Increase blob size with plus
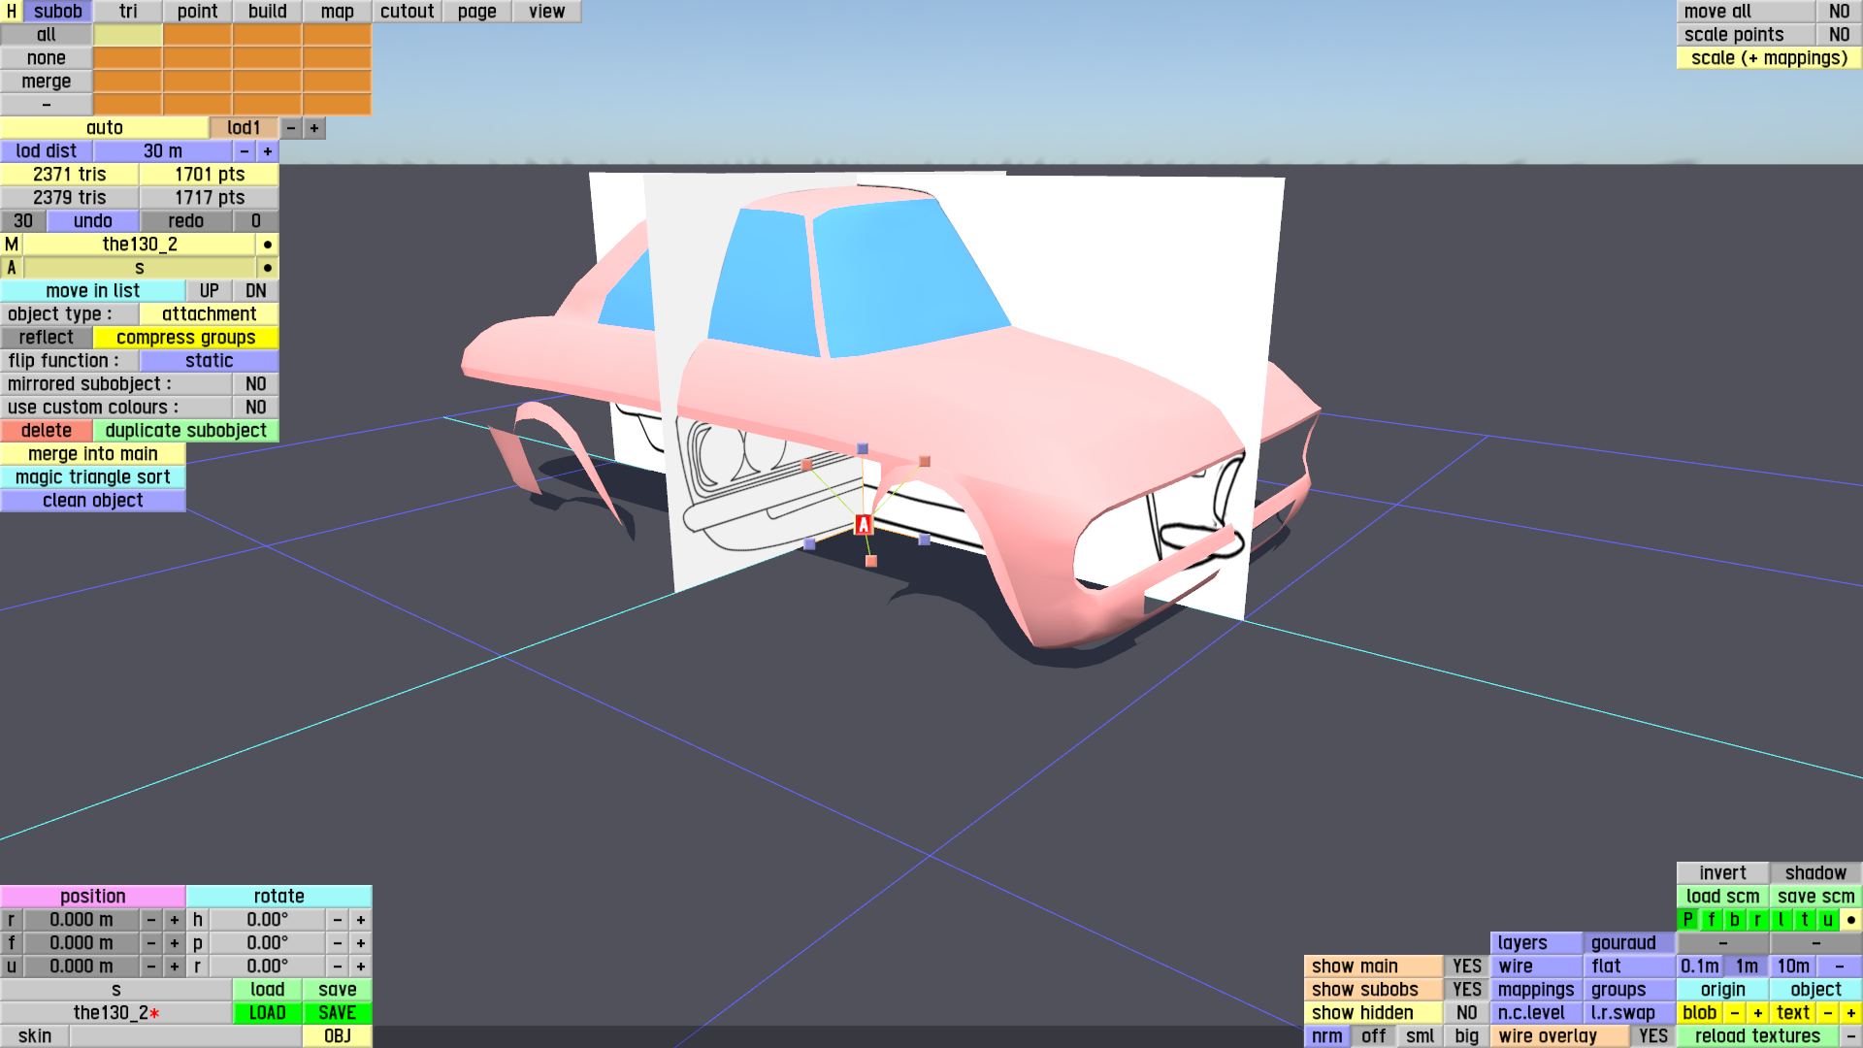The image size is (1863, 1048). click(1757, 1013)
